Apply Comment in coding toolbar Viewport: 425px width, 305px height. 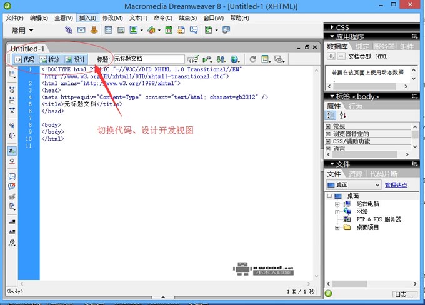[12, 176]
